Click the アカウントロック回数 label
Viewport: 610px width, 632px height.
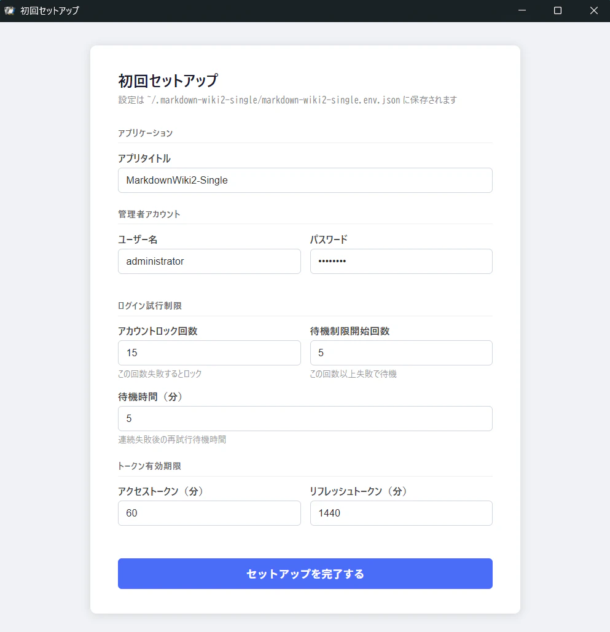tap(158, 331)
